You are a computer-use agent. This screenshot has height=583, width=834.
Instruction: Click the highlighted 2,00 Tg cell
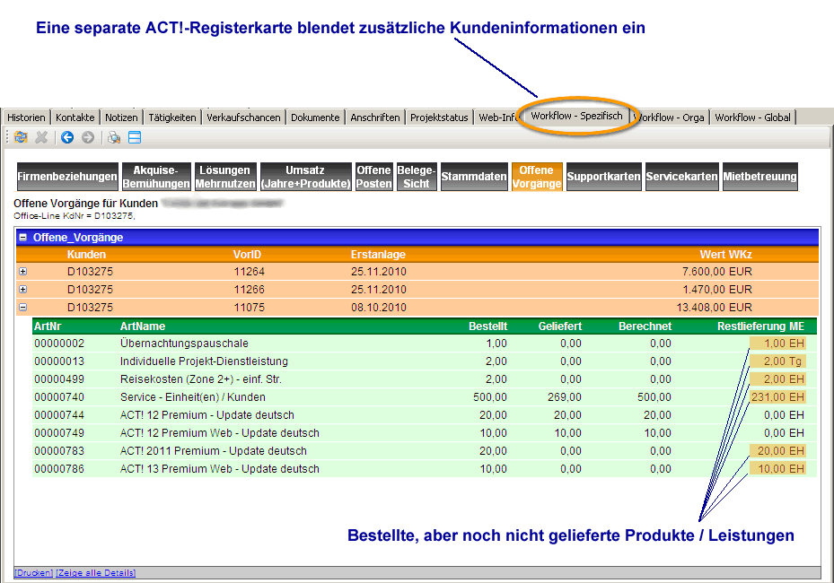[777, 361]
